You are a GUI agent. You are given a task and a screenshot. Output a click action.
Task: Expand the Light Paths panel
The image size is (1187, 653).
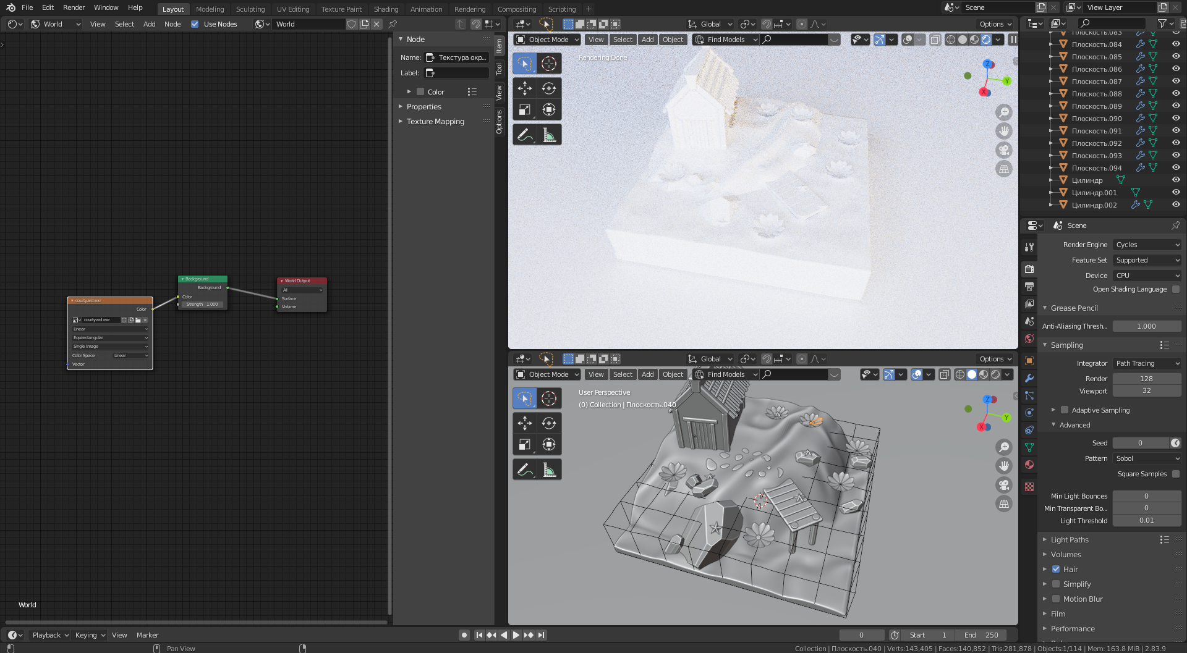click(x=1069, y=540)
